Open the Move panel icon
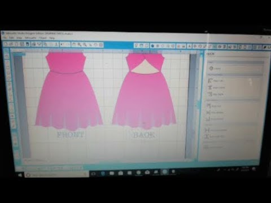Screen dimensions: 271x203 [x=195, y=46]
